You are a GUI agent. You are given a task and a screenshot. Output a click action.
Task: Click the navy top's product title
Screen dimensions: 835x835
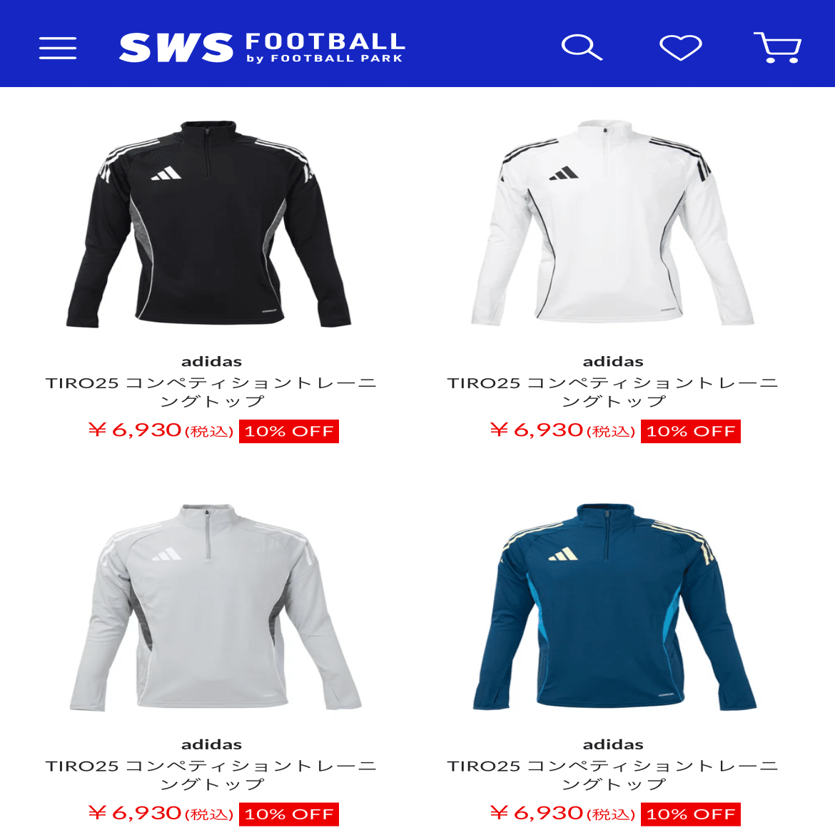(x=613, y=775)
